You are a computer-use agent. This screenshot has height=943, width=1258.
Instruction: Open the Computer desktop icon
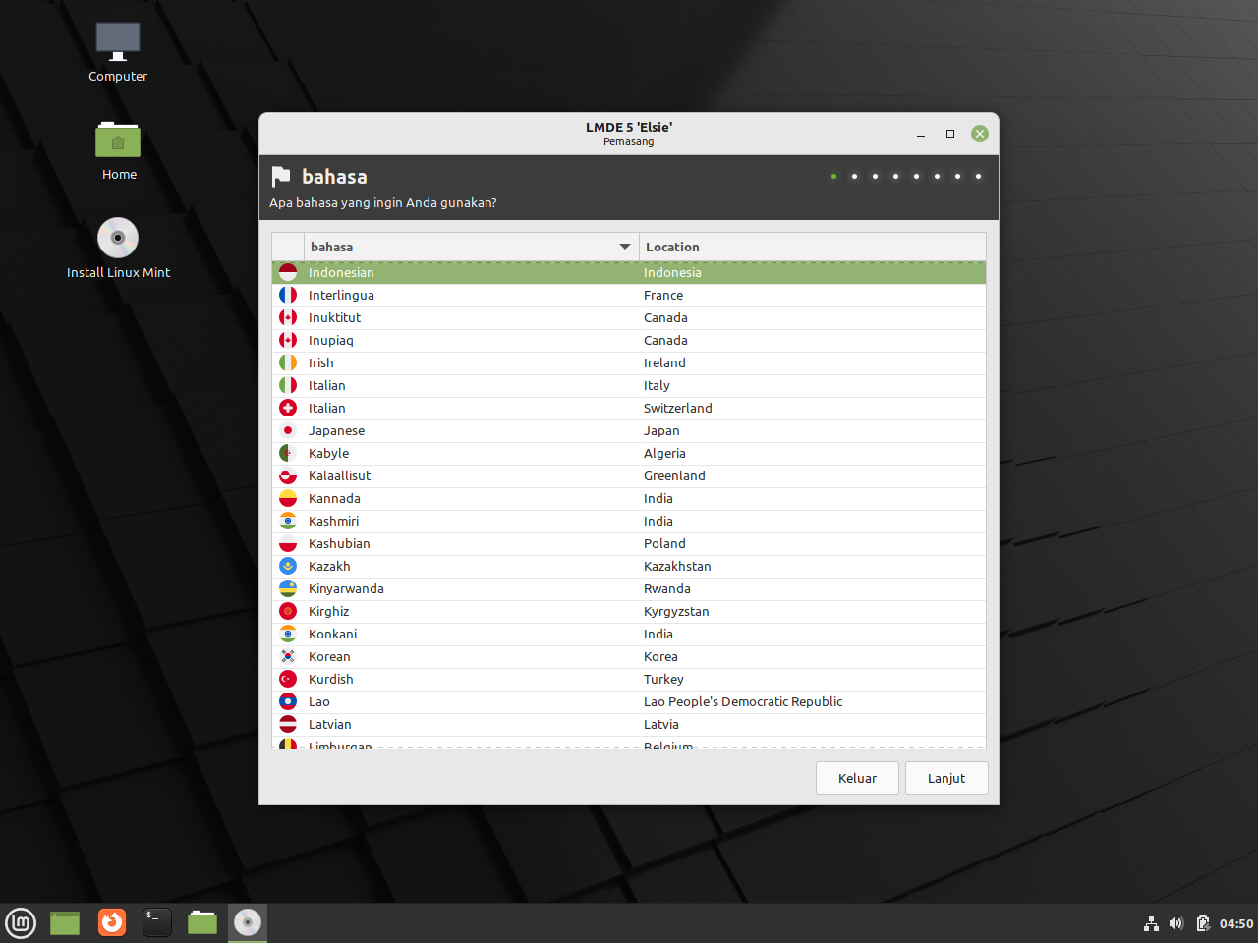coord(118,52)
